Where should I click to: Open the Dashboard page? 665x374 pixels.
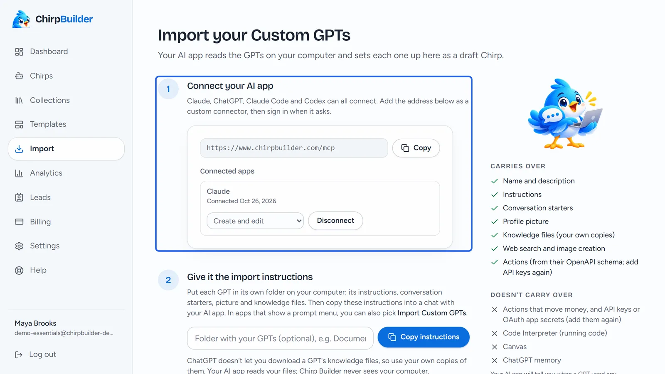click(66, 52)
